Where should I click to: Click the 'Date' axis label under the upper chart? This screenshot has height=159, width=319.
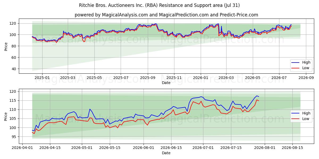pos(166,83)
